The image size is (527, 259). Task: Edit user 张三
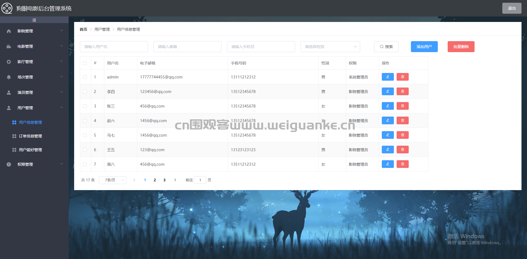pos(388,106)
